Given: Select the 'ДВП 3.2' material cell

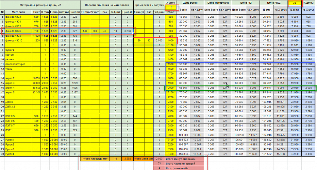Looking at the screenshot, I should tap(18, 106).
